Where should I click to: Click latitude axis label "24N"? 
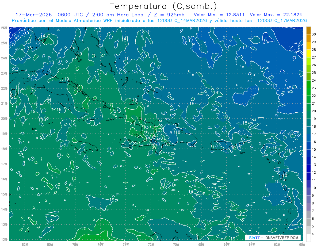(4, 58)
